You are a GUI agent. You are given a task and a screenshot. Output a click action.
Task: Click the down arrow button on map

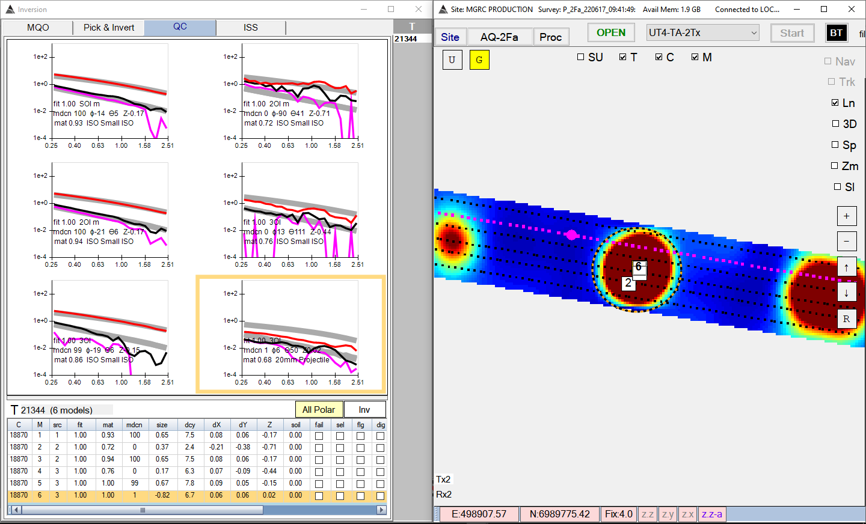click(x=847, y=293)
